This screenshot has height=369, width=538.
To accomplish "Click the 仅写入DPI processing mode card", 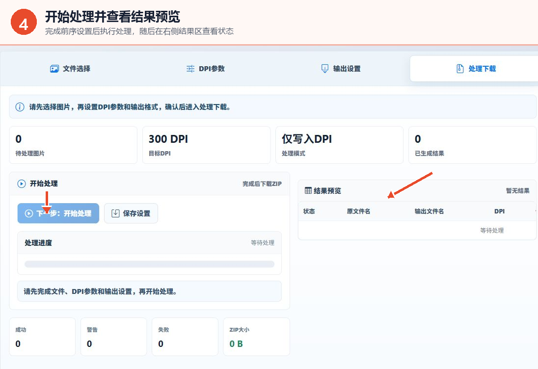I will click(x=339, y=145).
